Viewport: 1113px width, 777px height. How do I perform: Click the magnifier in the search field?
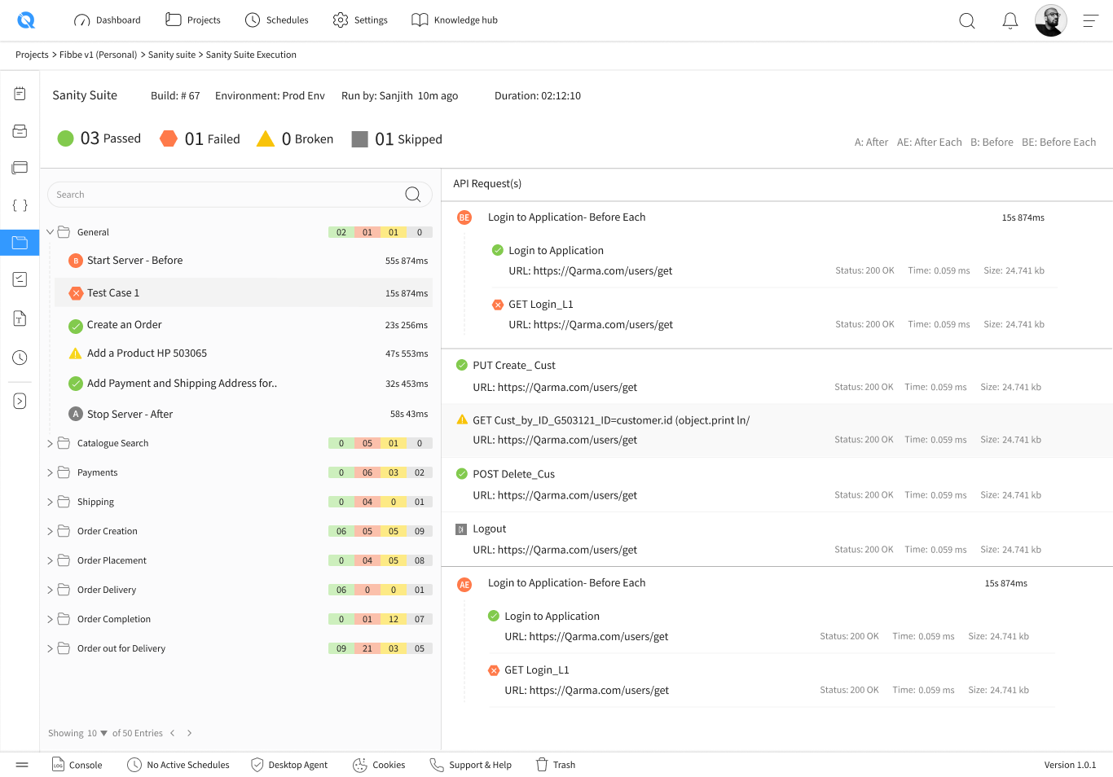click(413, 195)
